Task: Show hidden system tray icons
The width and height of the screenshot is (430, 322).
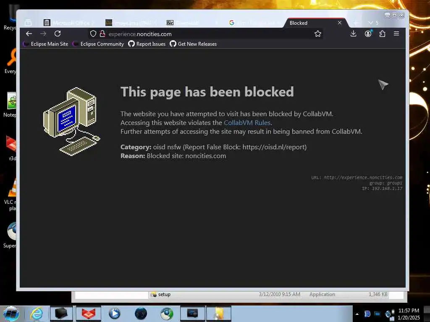Action: (357, 314)
